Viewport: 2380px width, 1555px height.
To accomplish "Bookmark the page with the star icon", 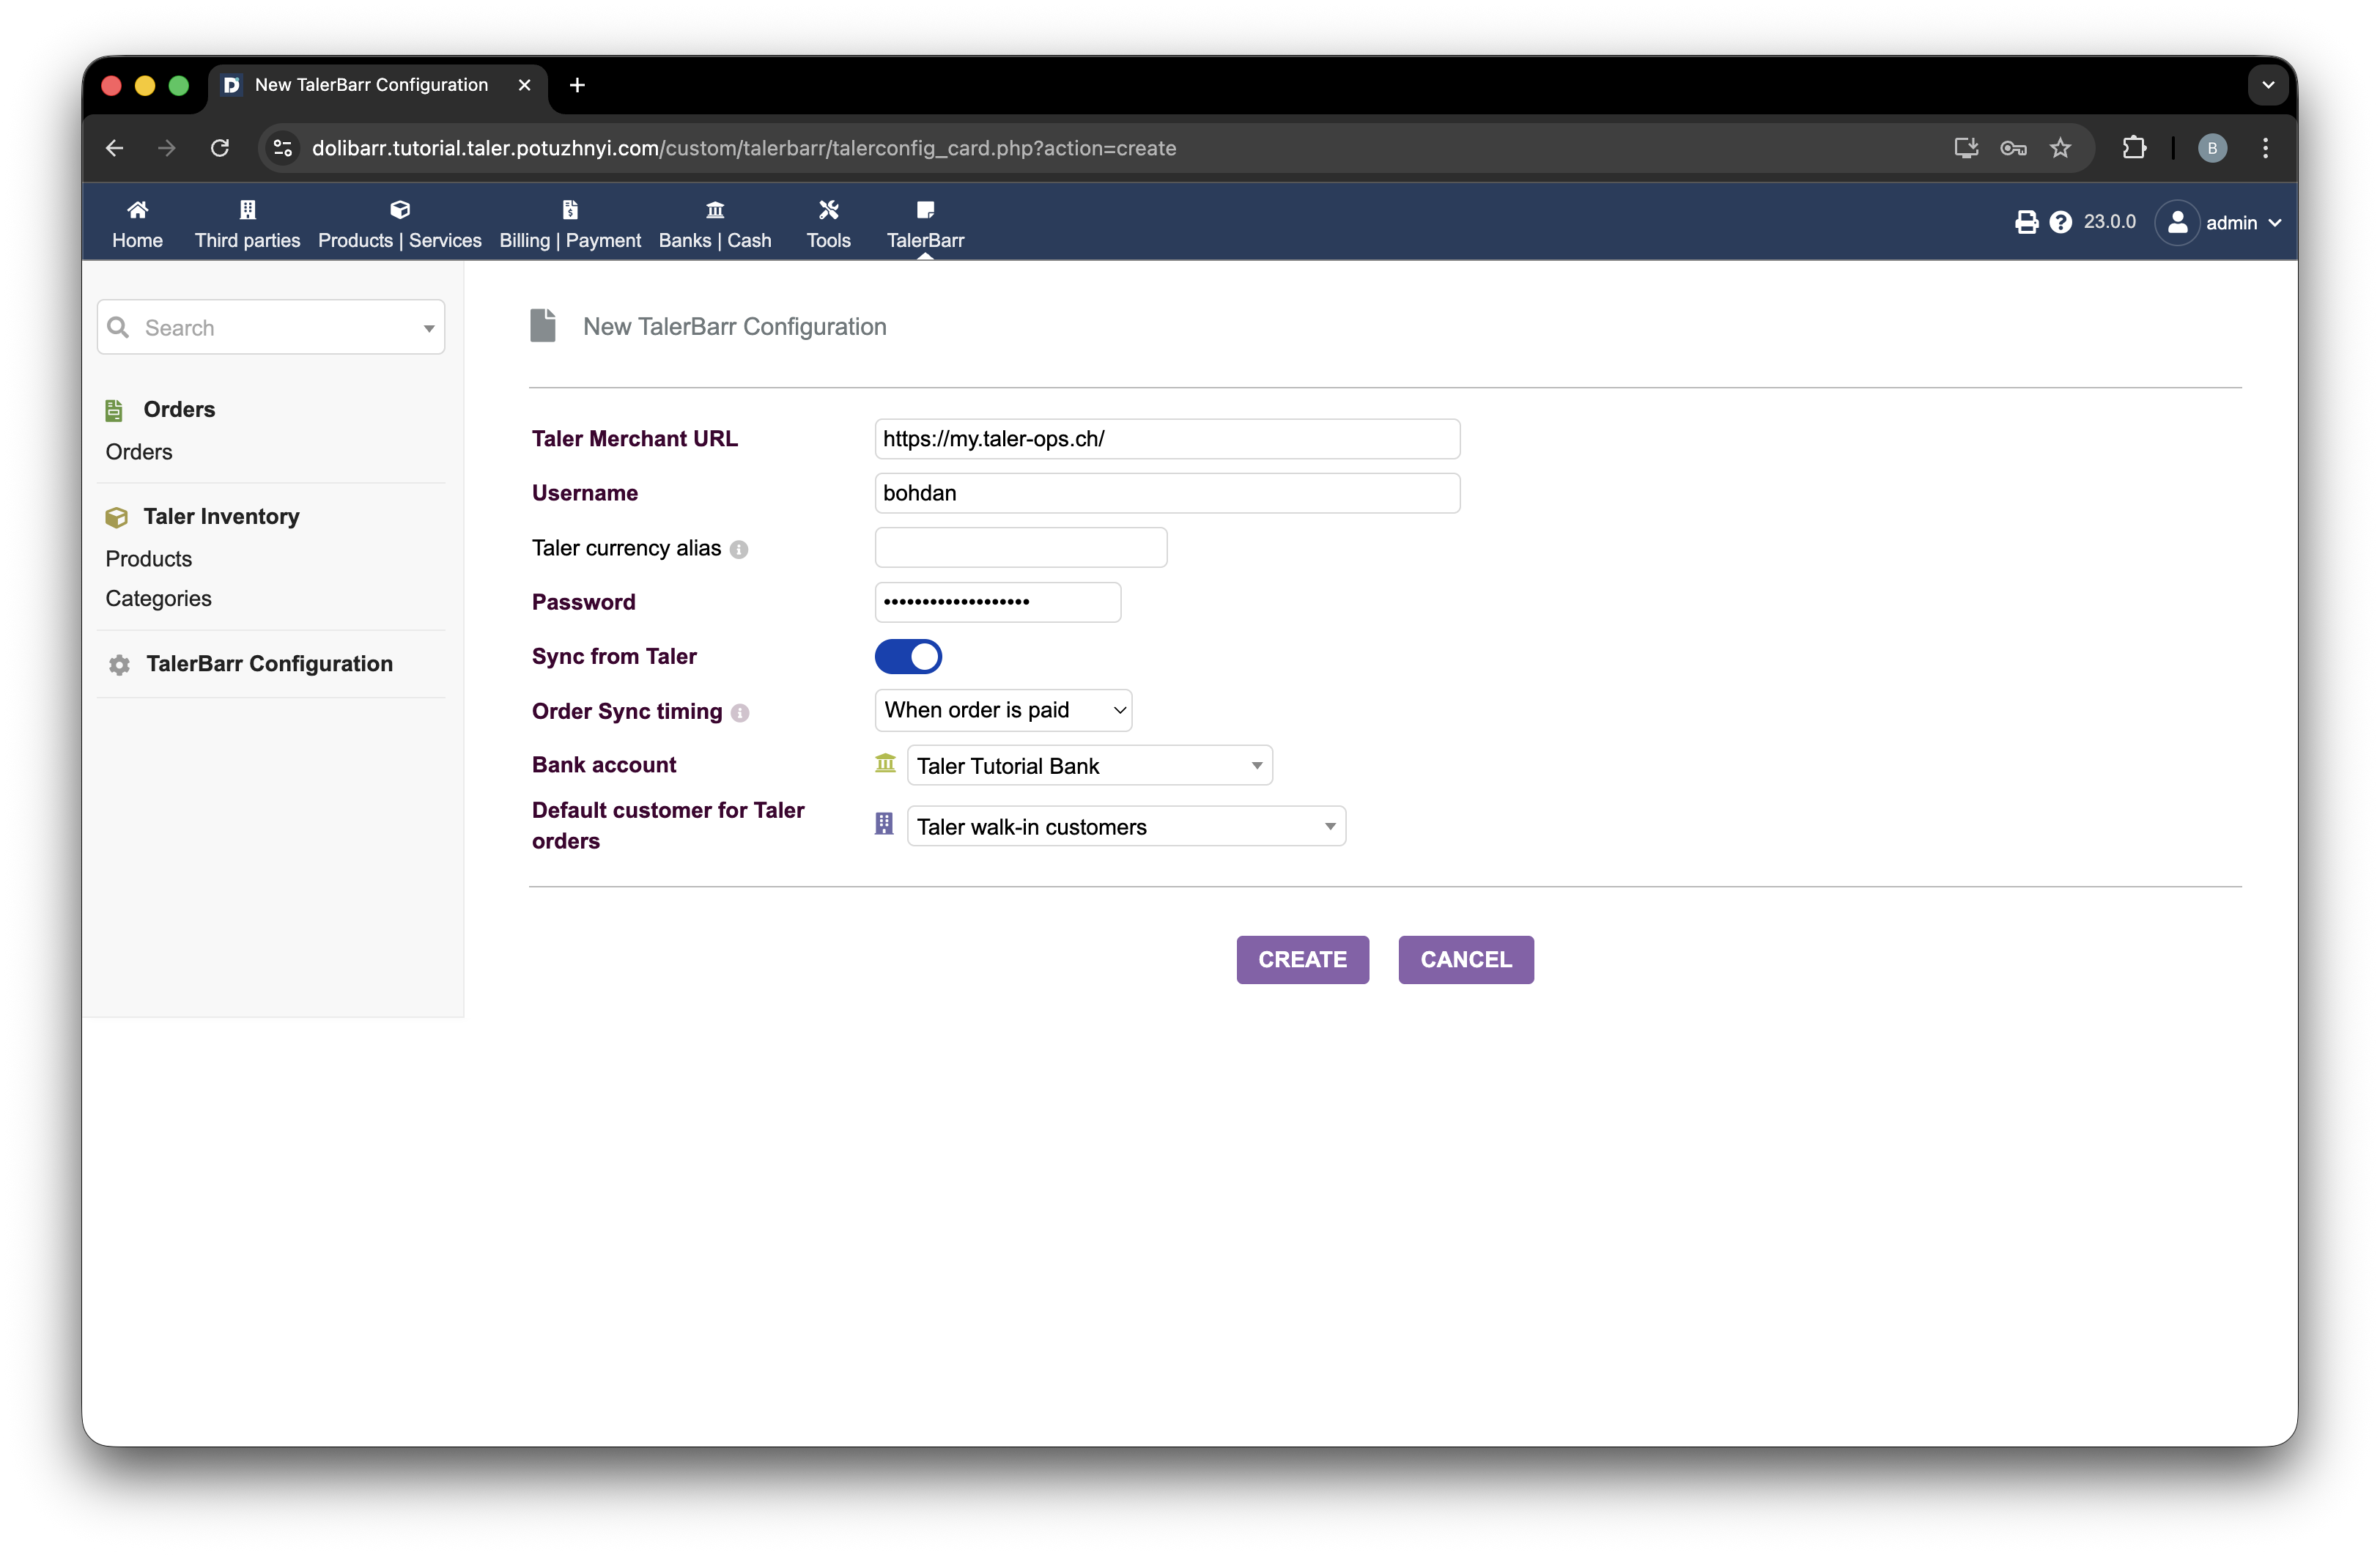I will point(2060,148).
